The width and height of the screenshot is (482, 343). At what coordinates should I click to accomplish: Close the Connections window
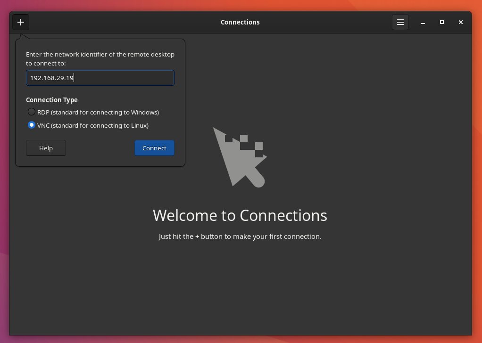[461, 22]
